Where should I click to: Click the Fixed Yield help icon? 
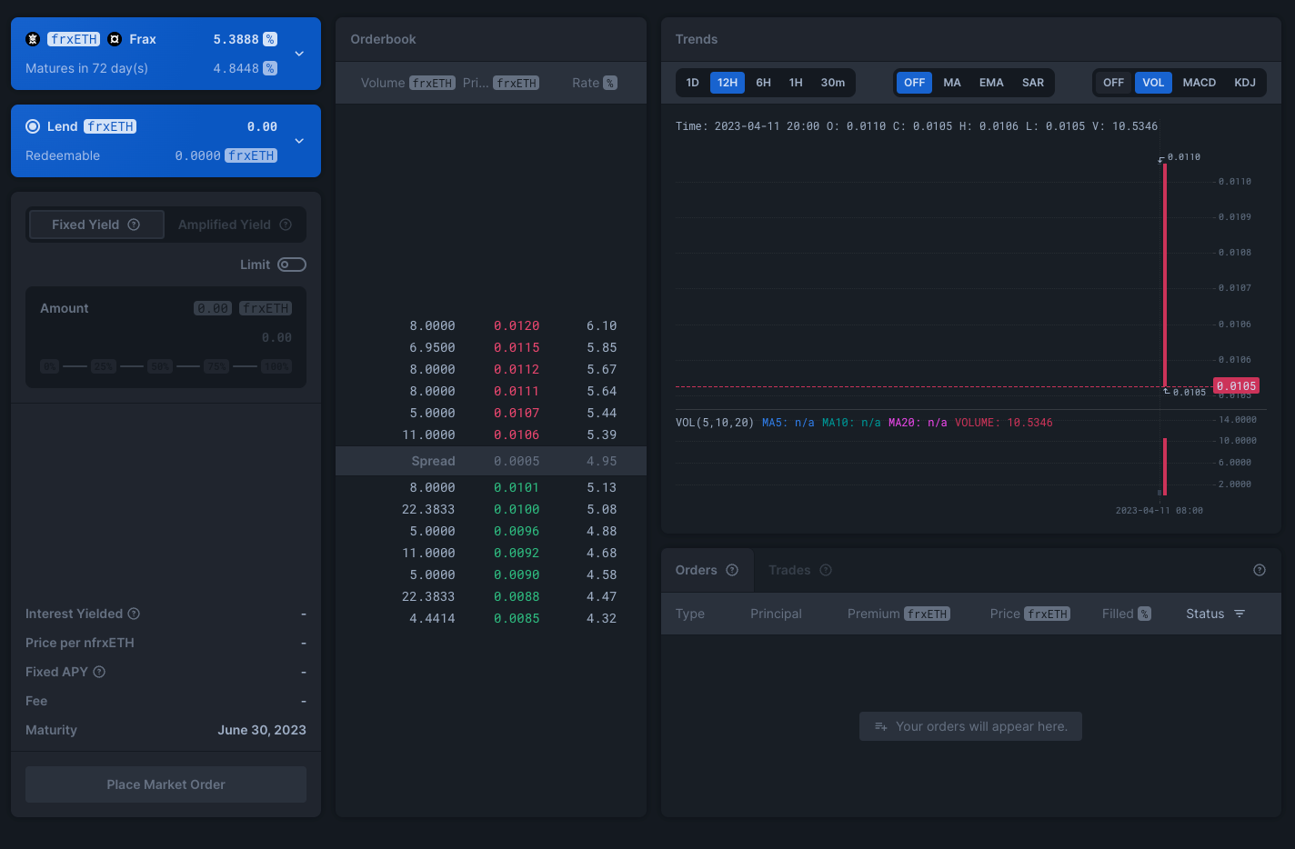[x=134, y=225]
